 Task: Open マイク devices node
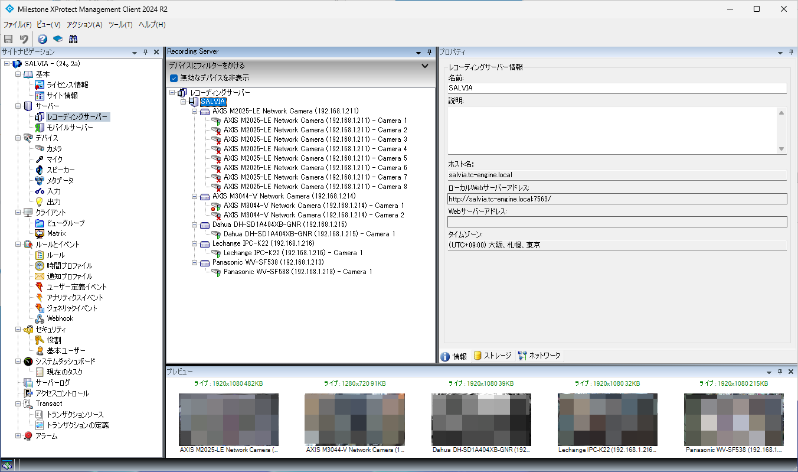[54, 159]
